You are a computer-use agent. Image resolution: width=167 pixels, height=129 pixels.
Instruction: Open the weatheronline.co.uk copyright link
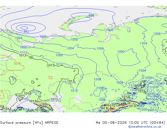coord(145,127)
